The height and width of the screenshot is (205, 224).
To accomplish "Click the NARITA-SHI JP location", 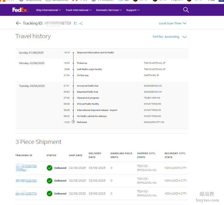I will (x=151, y=75).
